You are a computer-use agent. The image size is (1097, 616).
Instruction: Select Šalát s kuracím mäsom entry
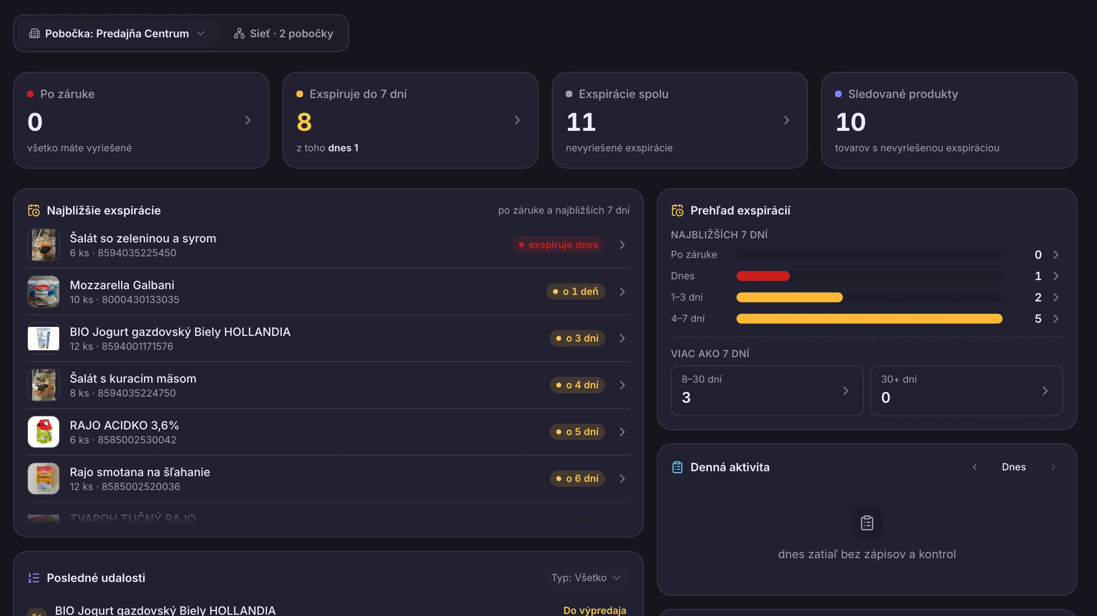[x=328, y=385]
